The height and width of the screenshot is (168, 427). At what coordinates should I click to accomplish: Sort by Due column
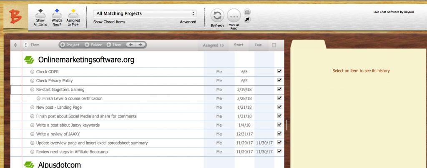tap(259, 45)
